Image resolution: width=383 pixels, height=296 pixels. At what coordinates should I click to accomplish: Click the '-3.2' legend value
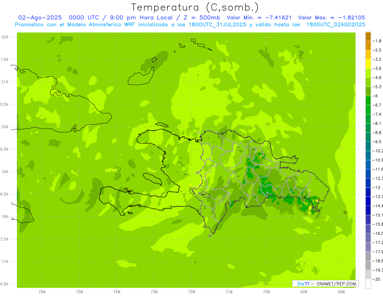click(377, 59)
